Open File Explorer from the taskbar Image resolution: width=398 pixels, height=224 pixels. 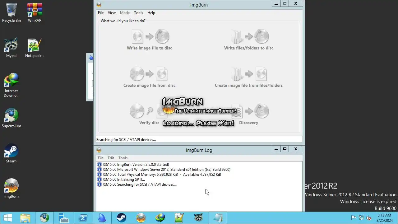(x=25, y=218)
